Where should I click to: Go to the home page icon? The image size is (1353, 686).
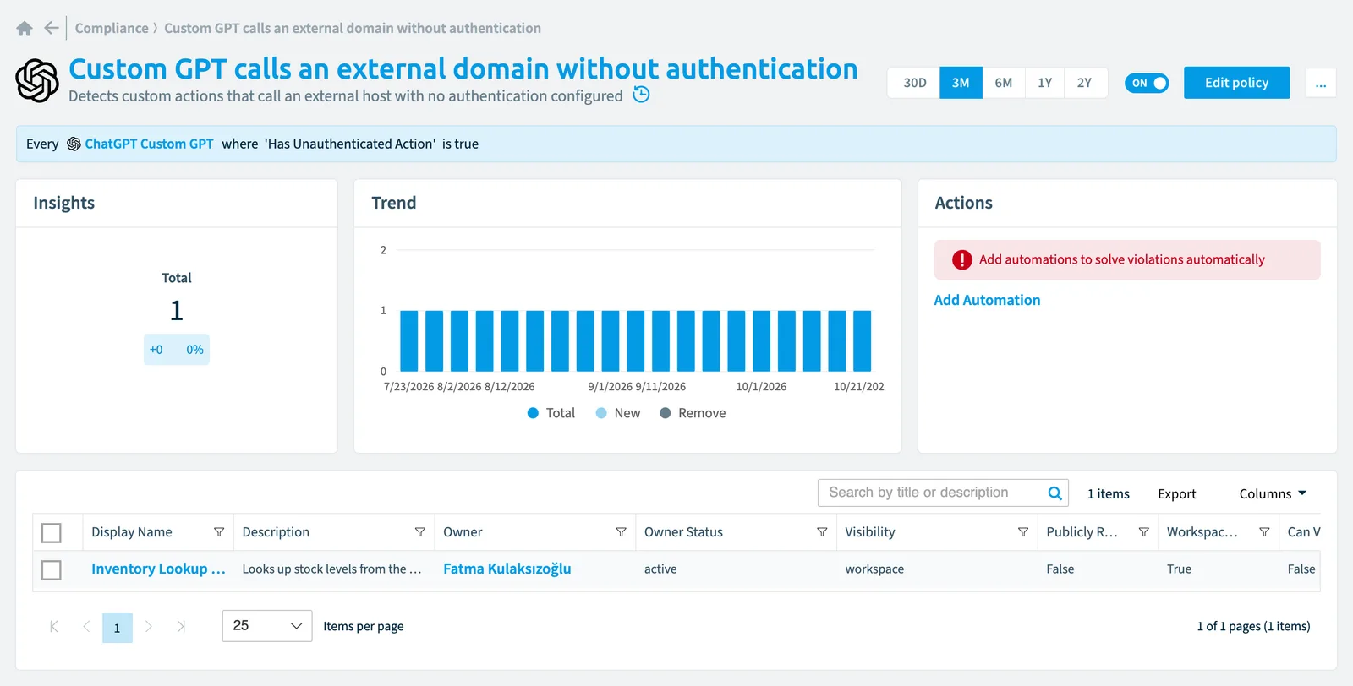[x=25, y=29]
